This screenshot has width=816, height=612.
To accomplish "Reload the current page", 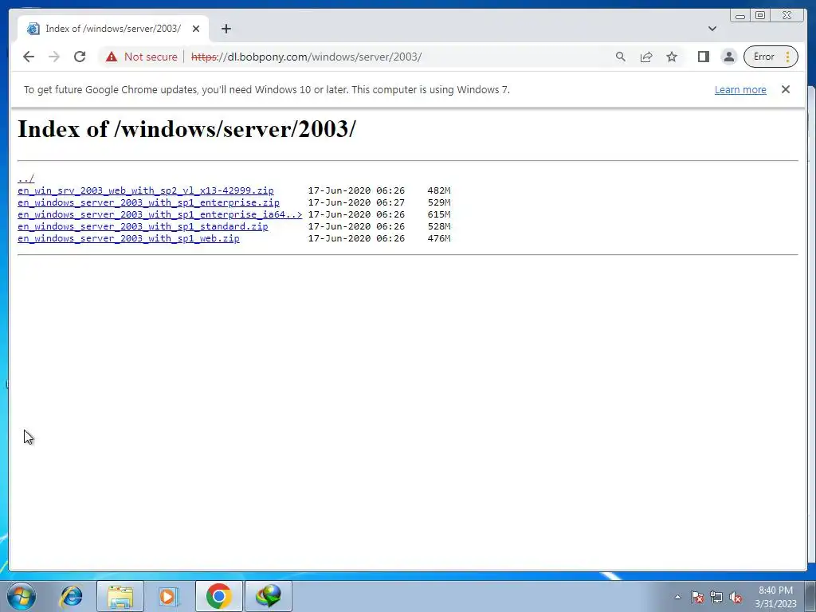I will (x=80, y=57).
